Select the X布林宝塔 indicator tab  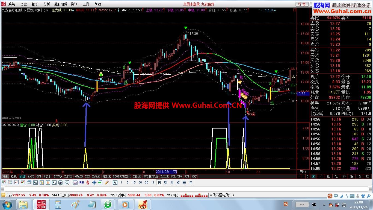point(151,176)
